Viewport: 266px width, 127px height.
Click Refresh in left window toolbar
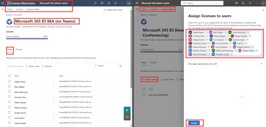(47, 66)
